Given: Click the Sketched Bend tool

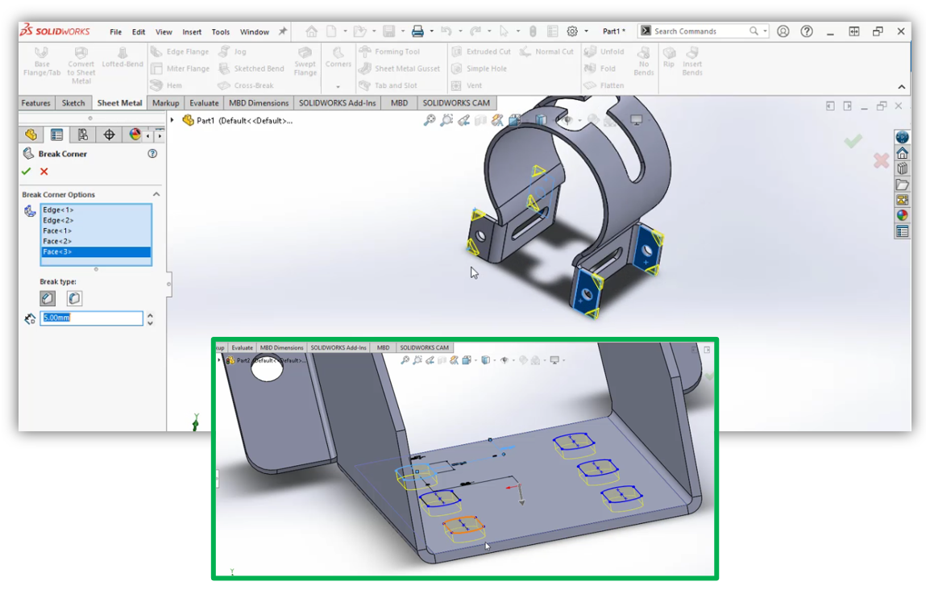Looking at the screenshot, I should (x=251, y=69).
